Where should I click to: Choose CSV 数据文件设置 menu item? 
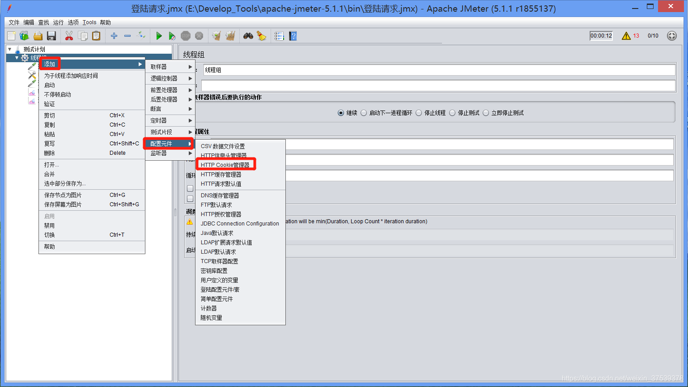click(241, 146)
